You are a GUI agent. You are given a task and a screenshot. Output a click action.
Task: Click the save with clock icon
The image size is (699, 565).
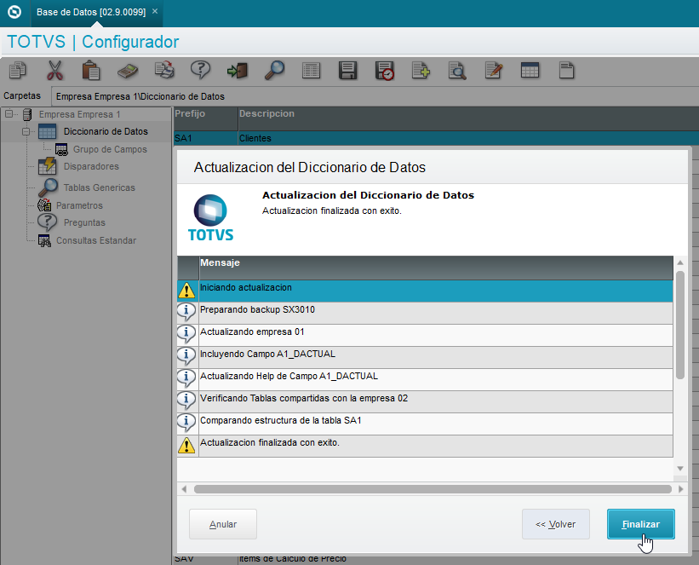click(384, 71)
